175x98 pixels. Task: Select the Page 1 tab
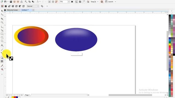click(27, 95)
